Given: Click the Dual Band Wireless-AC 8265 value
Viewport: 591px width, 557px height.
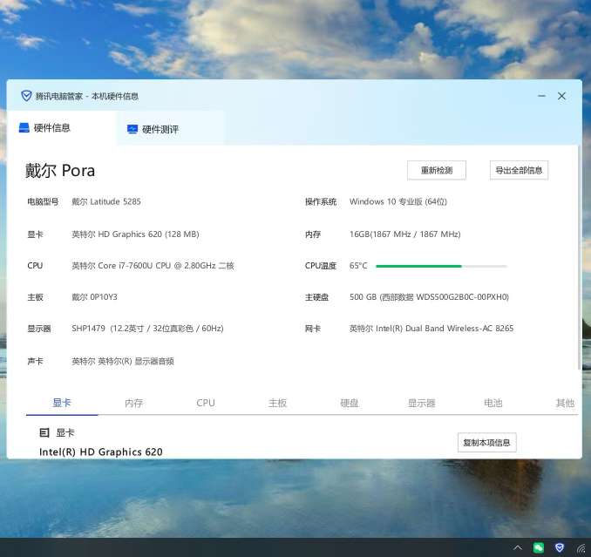Looking at the screenshot, I should [431, 329].
